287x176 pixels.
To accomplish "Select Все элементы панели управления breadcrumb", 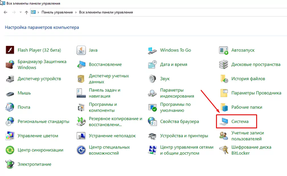I will tap(106, 12).
